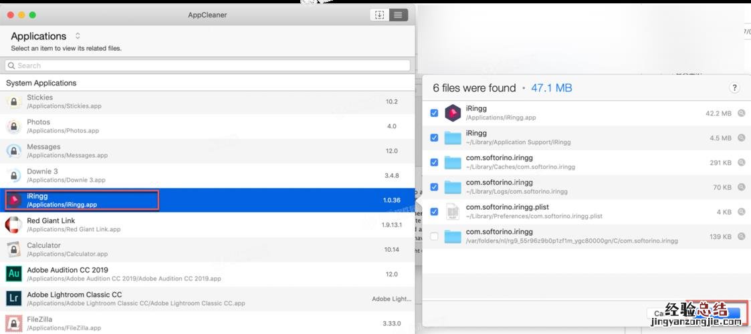
Task: Open the help question mark button
Action: point(734,88)
